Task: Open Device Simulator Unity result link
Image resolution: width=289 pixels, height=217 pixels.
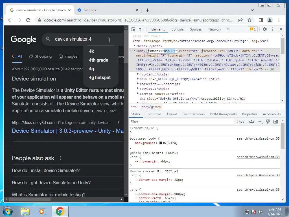Action: click(68, 131)
